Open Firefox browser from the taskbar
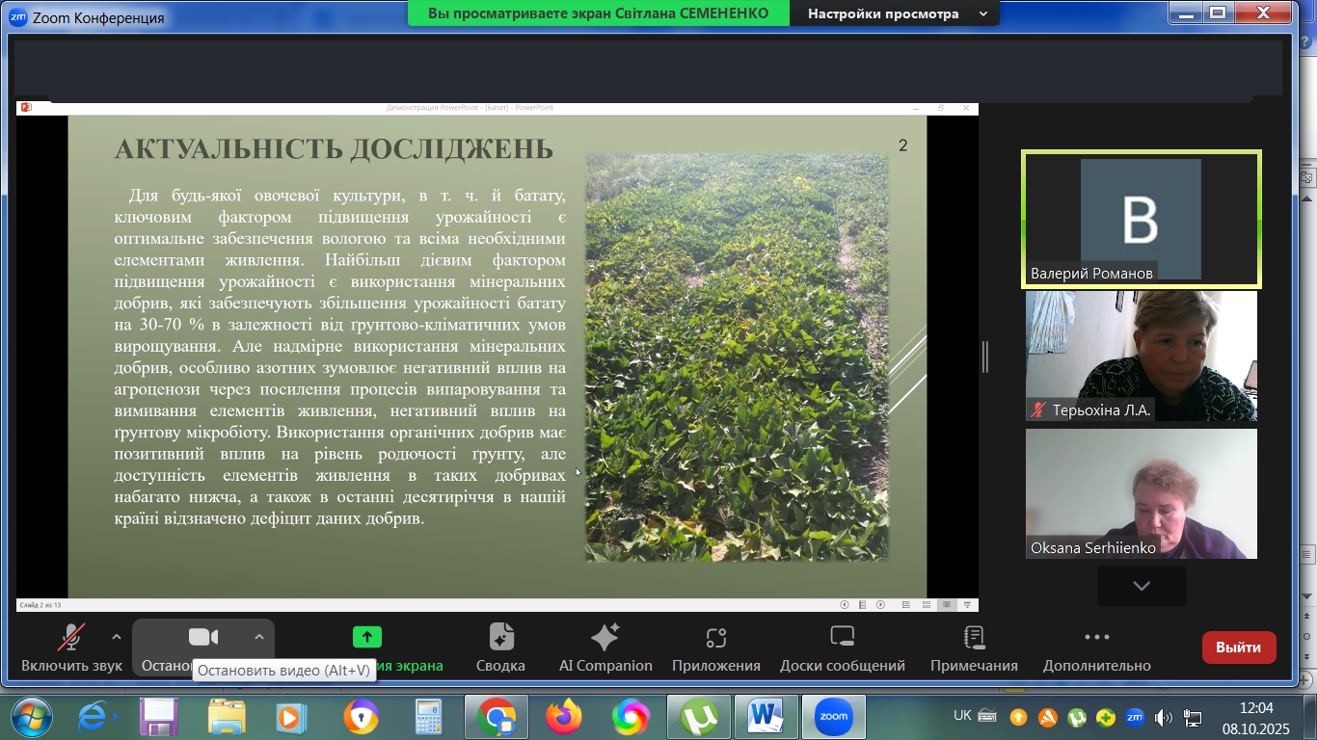 click(564, 717)
